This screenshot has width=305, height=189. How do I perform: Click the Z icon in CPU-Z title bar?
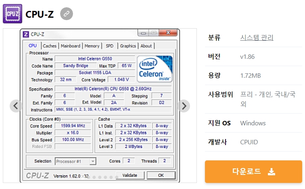coord(26,34)
